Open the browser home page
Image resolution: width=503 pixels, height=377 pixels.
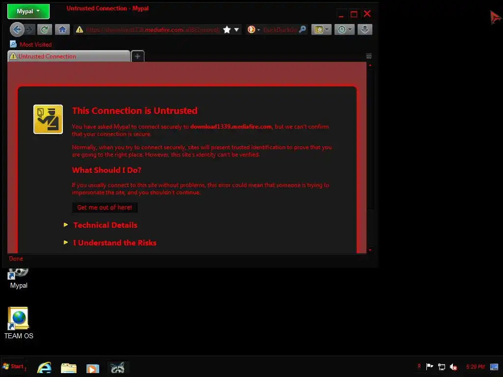(x=62, y=30)
